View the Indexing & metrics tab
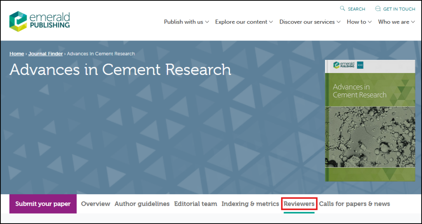 click(x=250, y=204)
